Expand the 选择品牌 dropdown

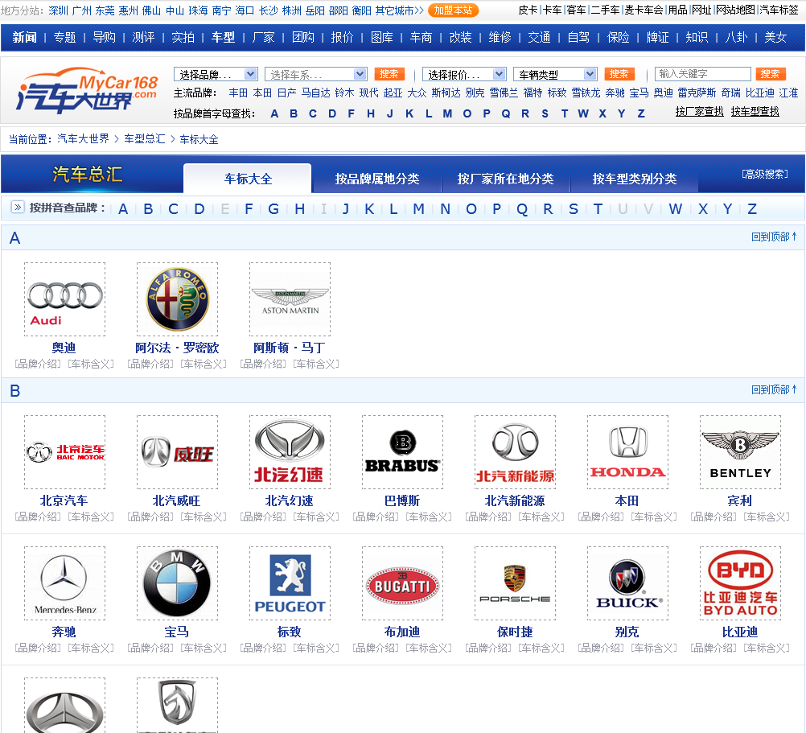[216, 75]
